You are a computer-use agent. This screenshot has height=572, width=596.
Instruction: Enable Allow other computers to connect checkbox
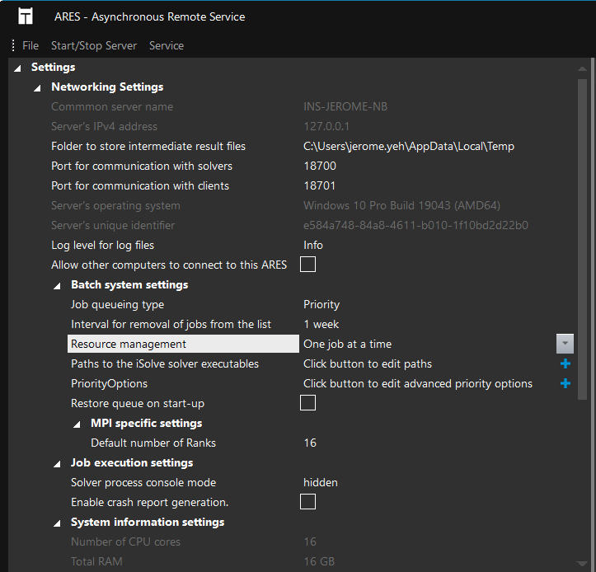click(307, 265)
